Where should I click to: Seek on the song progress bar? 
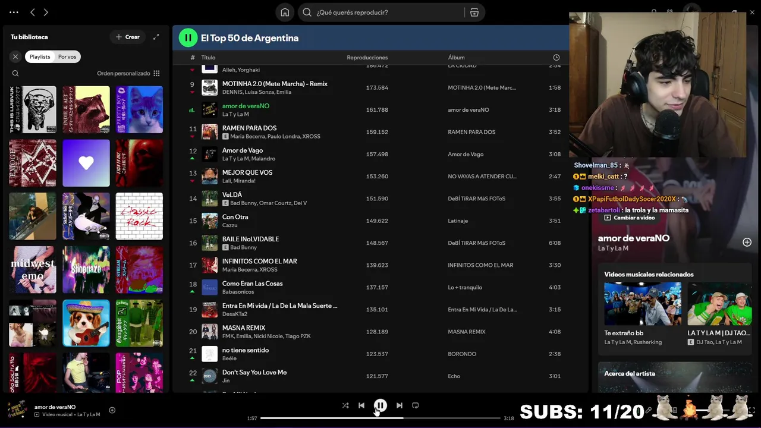point(380,418)
